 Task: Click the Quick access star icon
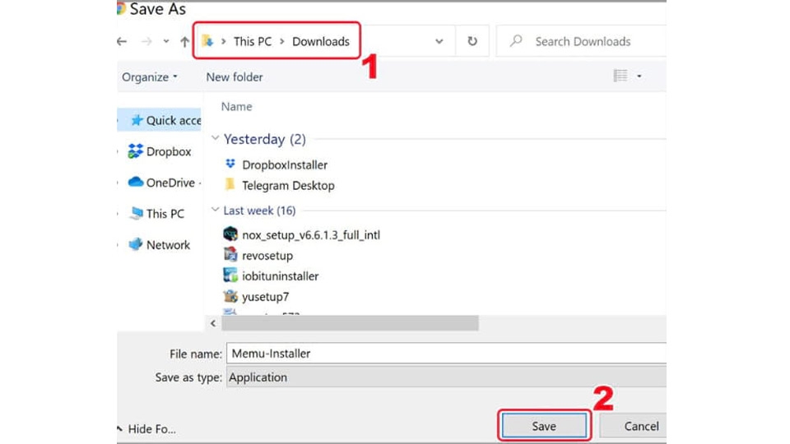tap(137, 120)
